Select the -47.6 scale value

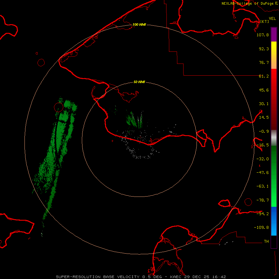click(x=263, y=173)
